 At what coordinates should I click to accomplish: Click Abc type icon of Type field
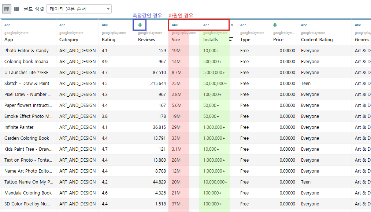click(x=243, y=25)
